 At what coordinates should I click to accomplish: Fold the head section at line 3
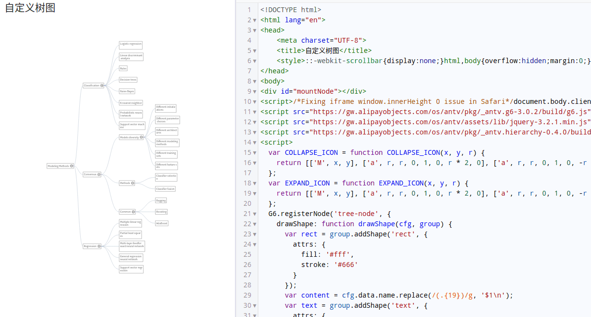[x=254, y=31]
